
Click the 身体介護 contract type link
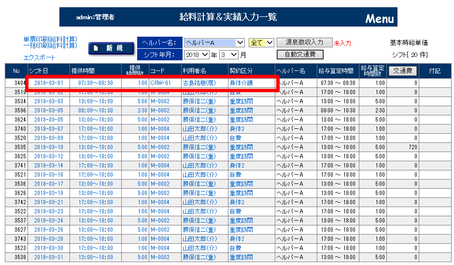pos(241,83)
